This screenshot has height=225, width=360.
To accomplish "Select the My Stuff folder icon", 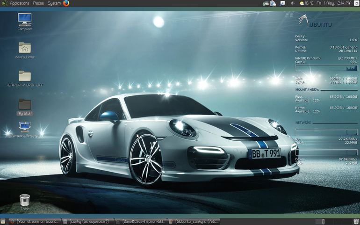I will point(25,107).
